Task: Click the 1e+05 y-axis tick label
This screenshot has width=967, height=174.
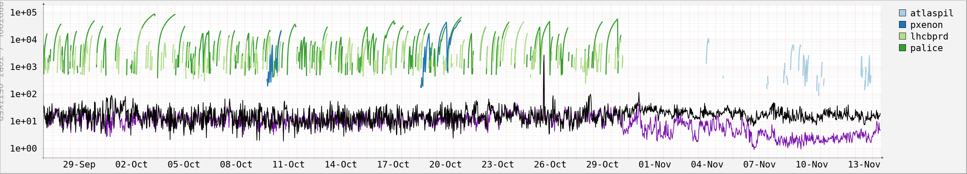Action: point(23,13)
